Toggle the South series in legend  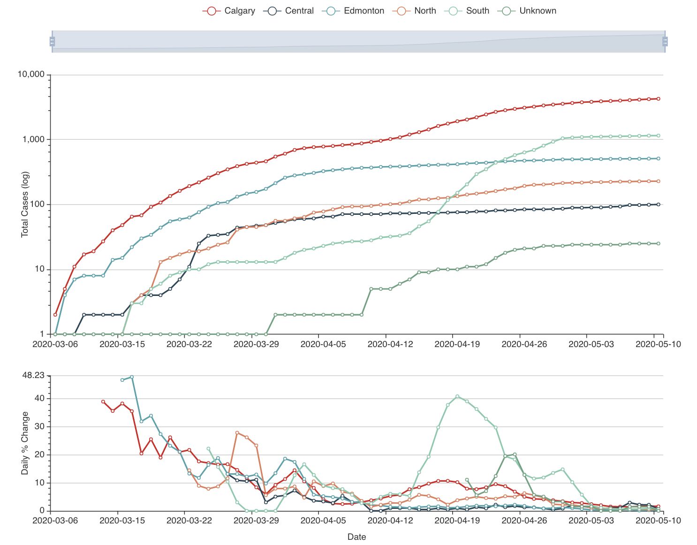click(467, 11)
